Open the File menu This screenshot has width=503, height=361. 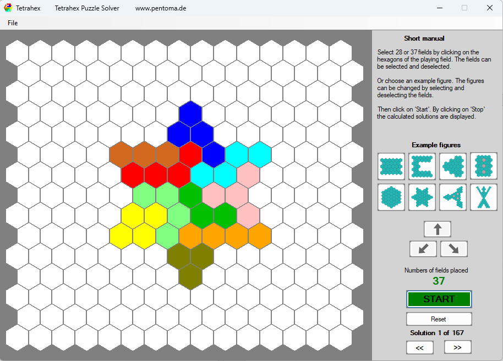click(12, 23)
